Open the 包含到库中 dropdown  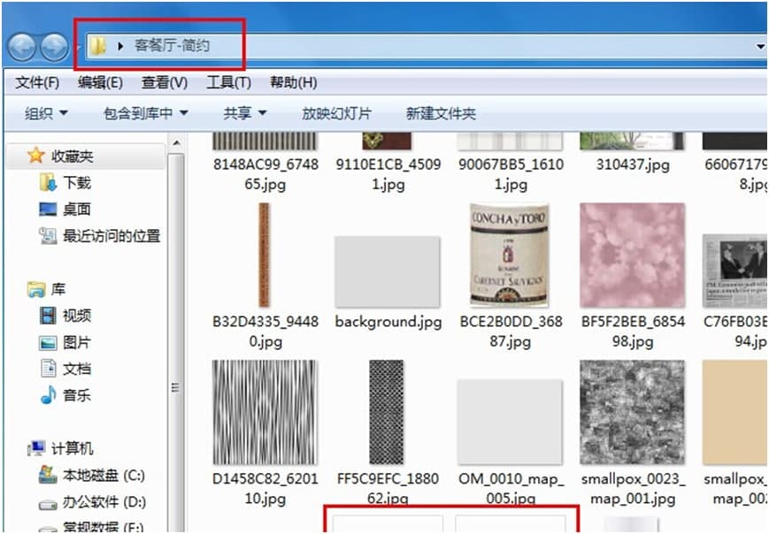146,114
